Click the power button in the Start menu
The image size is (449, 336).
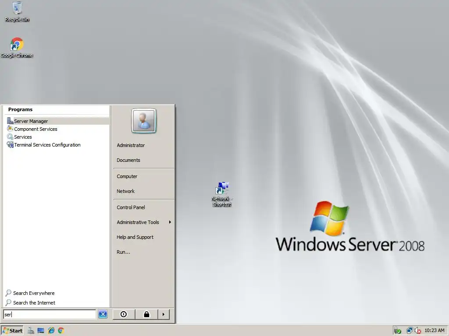(x=124, y=314)
